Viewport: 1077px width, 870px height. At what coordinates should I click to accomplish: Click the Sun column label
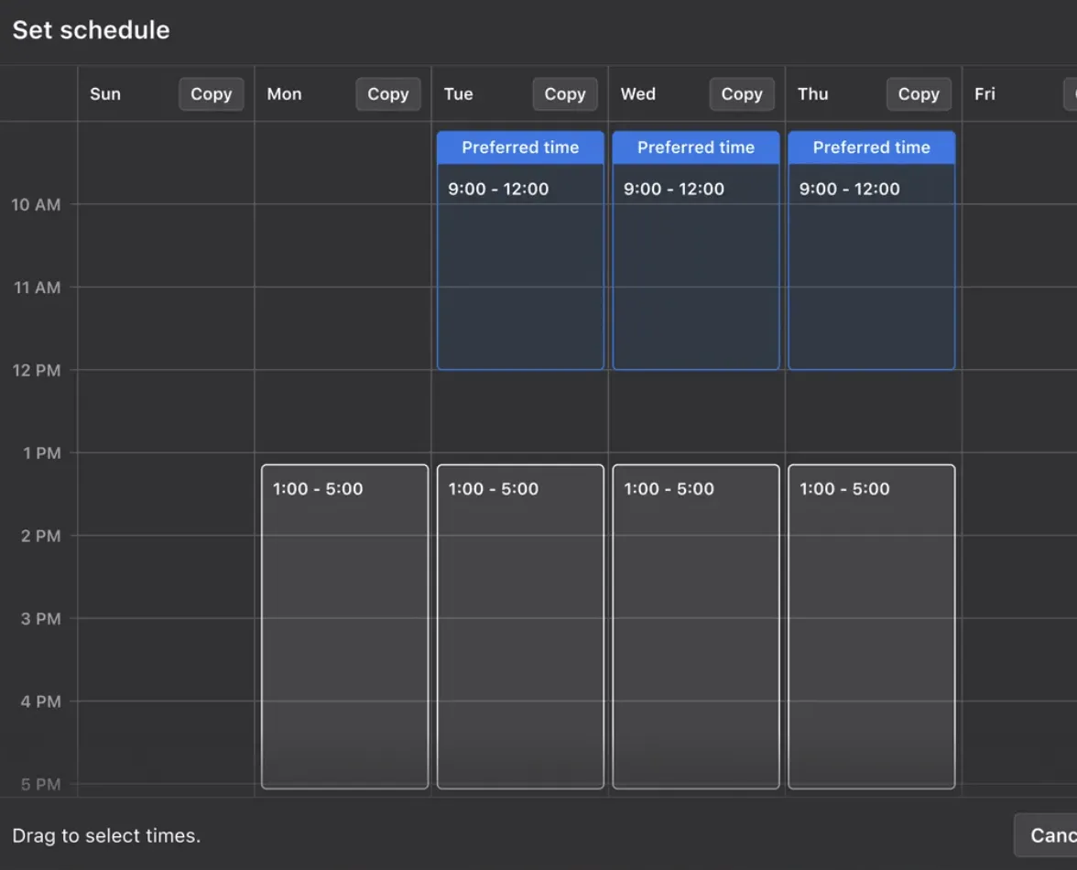click(105, 94)
